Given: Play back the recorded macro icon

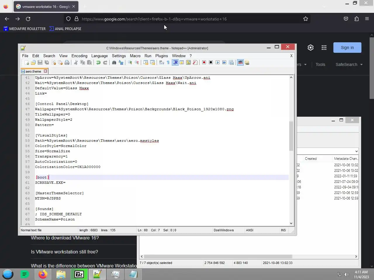Looking at the screenshot, I should tap(217, 62).
